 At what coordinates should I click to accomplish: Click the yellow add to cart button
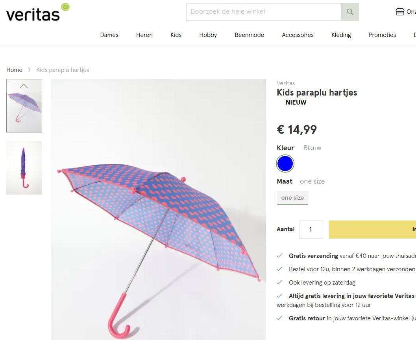372,230
